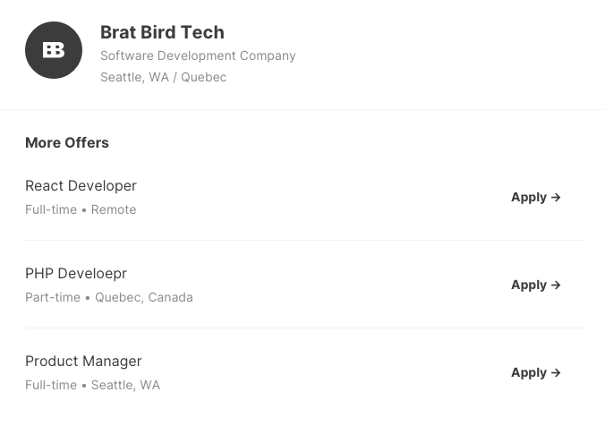
Task: Click the arrow icon beside PHP Develoepr Apply
Action: coord(557,285)
